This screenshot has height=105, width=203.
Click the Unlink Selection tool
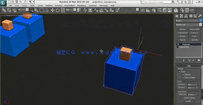tap(9, 10)
